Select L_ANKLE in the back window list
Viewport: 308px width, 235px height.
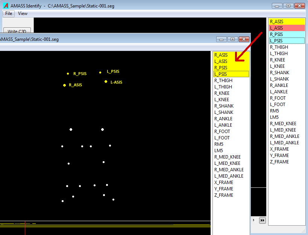click(x=287, y=92)
